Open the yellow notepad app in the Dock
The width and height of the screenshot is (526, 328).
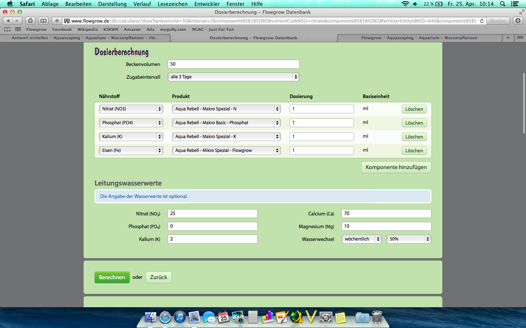tap(340, 317)
